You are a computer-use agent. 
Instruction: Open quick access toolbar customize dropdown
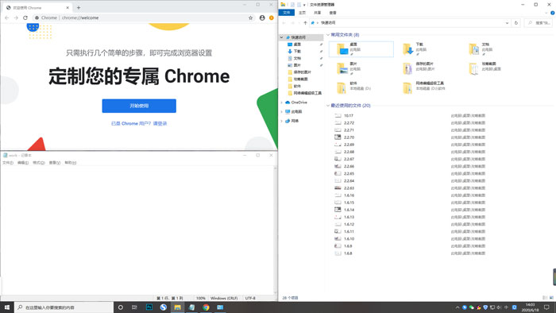pyautogui.click(x=304, y=5)
